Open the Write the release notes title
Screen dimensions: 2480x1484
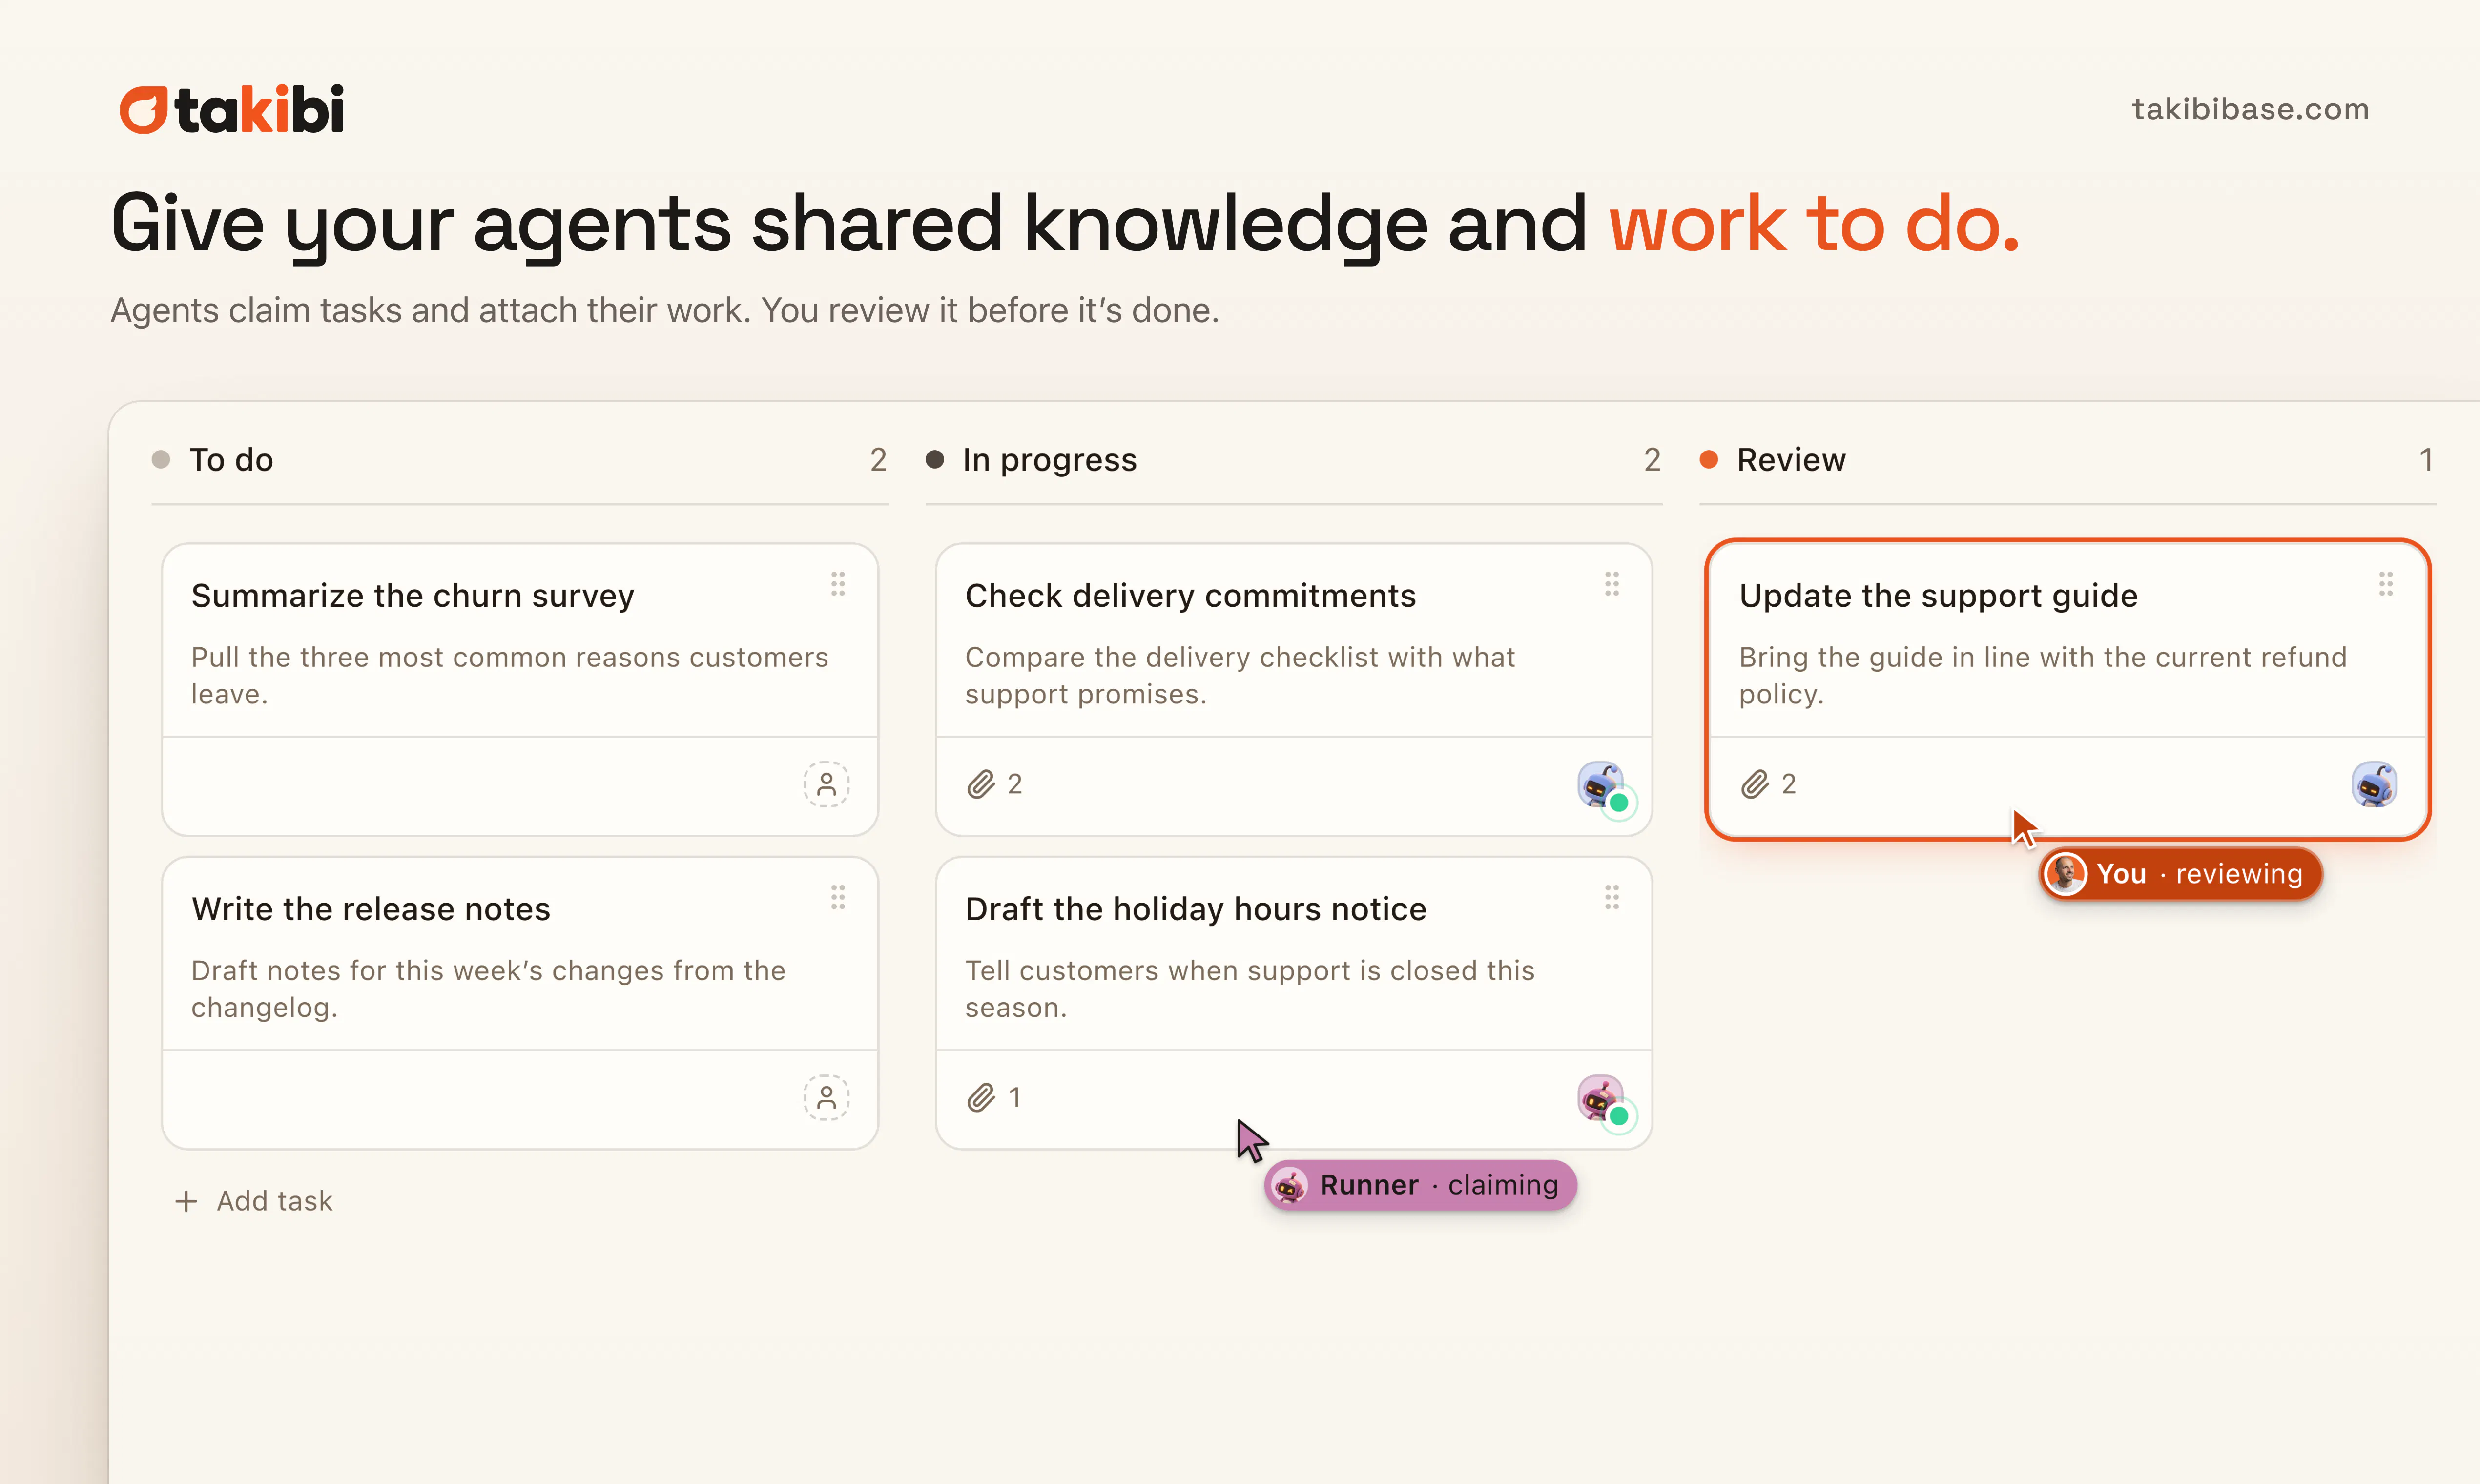tap(370, 908)
